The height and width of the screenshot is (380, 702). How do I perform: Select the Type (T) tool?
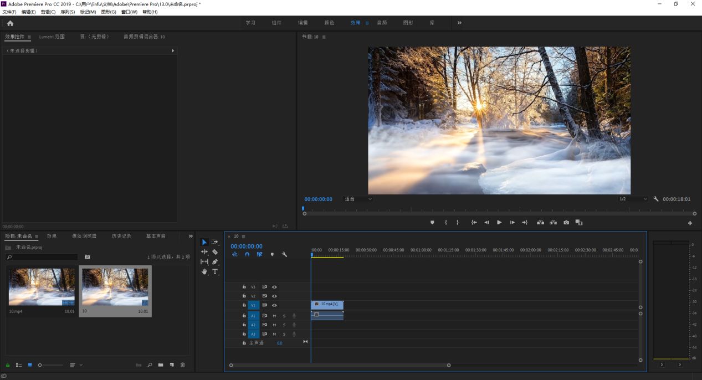215,271
